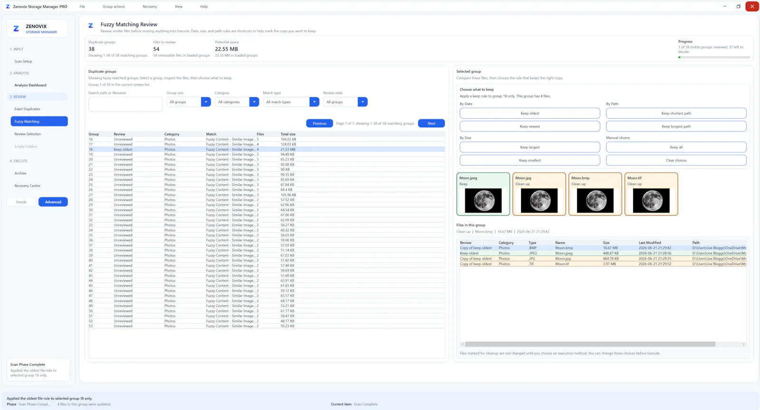
Task: Click the horizontal scrollbar of the files table
Action: tap(590, 345)
